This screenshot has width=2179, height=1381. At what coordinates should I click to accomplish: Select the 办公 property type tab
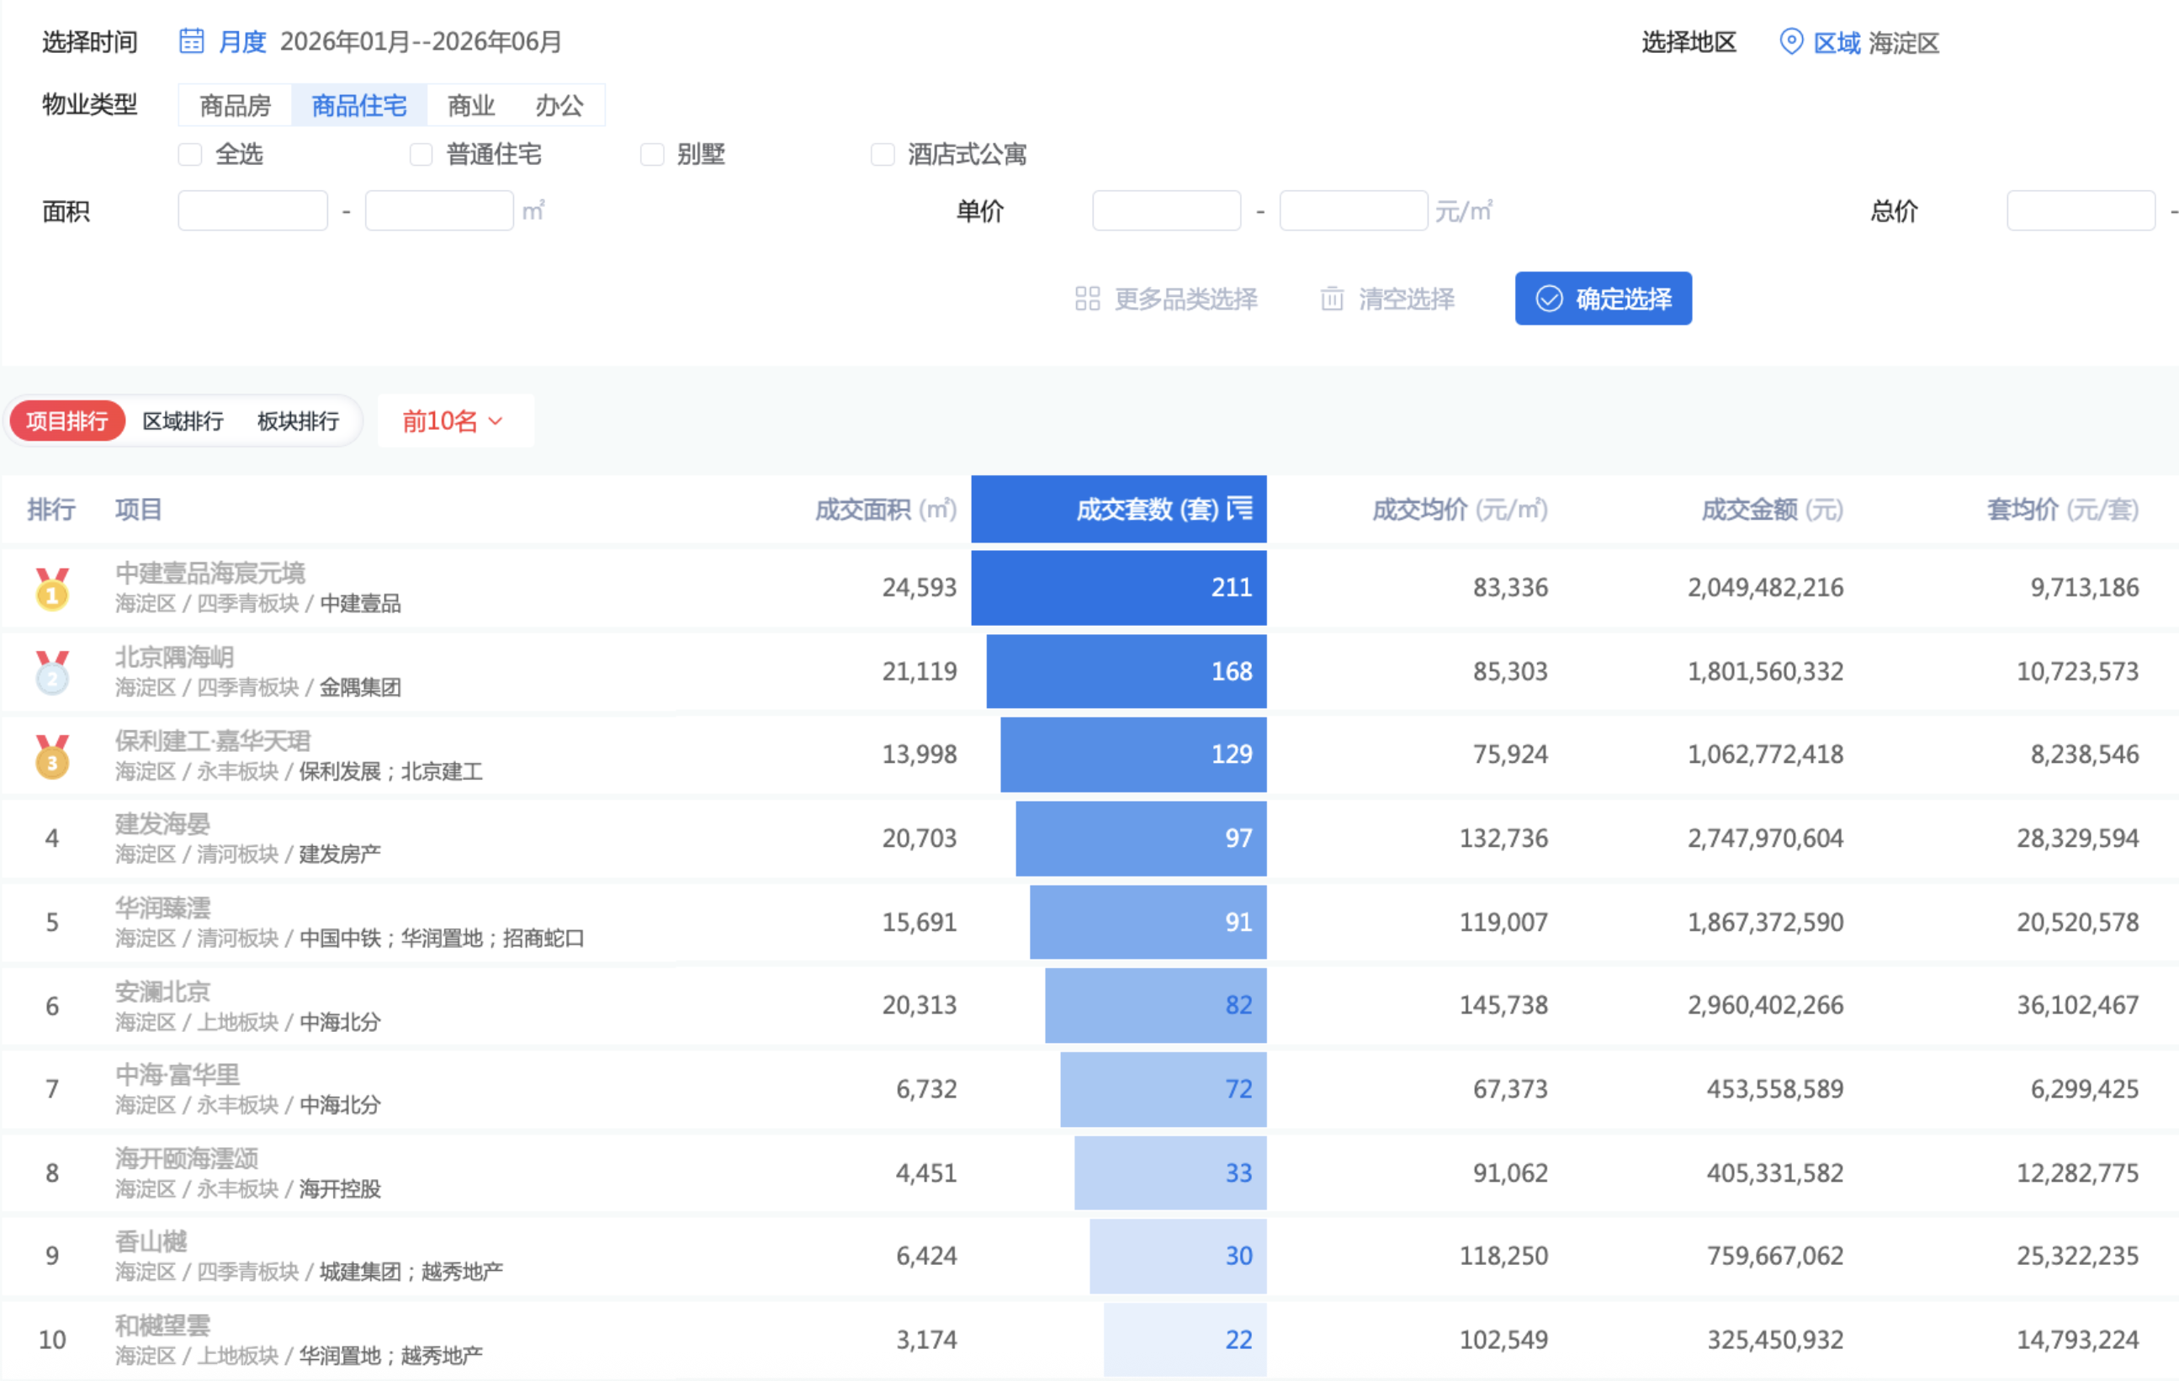(x=559, y=105)
